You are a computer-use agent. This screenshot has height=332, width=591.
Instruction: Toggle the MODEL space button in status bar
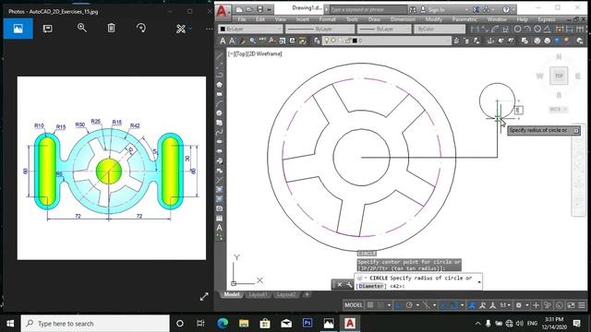pyautogui.click(x=353, y=305)
